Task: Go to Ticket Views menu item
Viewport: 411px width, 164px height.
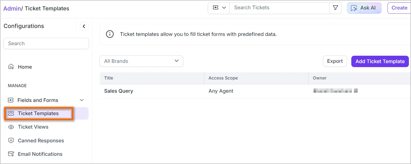Action: click(33, 127)
